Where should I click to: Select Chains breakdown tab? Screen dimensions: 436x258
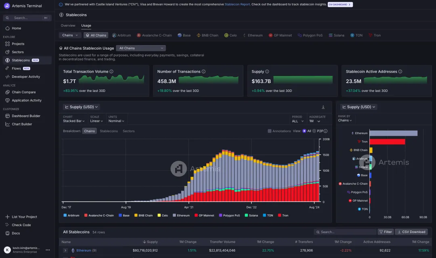pos(89,131)
